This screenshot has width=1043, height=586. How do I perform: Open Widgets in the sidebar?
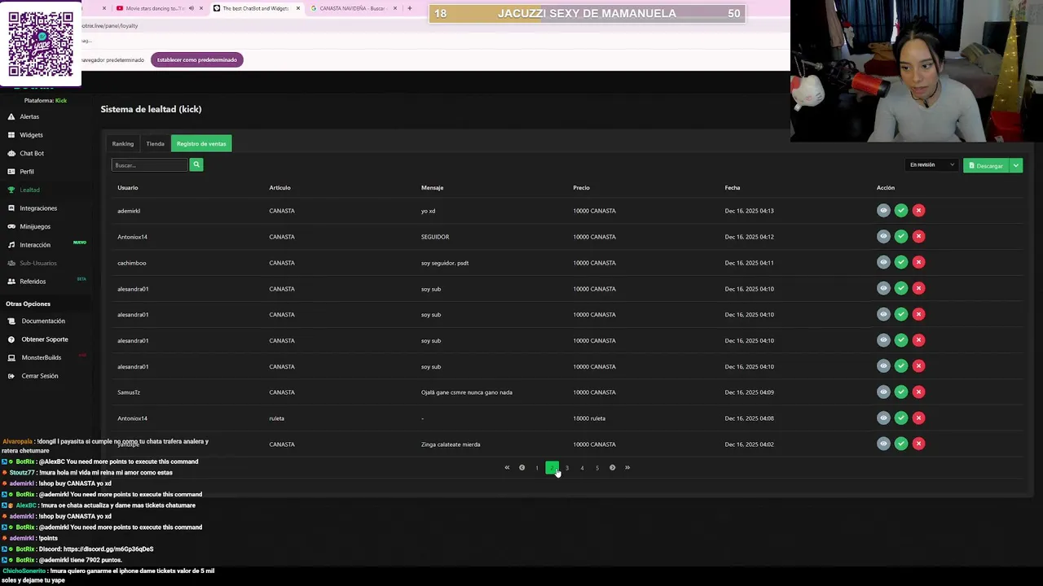[x=31, y=135]
